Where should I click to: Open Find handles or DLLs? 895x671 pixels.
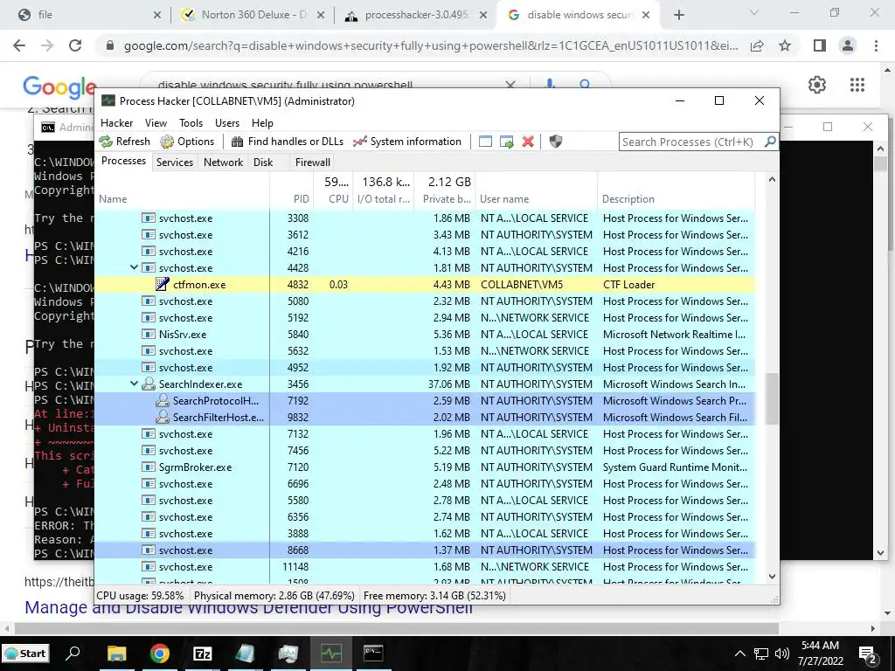tap(287, 142)
